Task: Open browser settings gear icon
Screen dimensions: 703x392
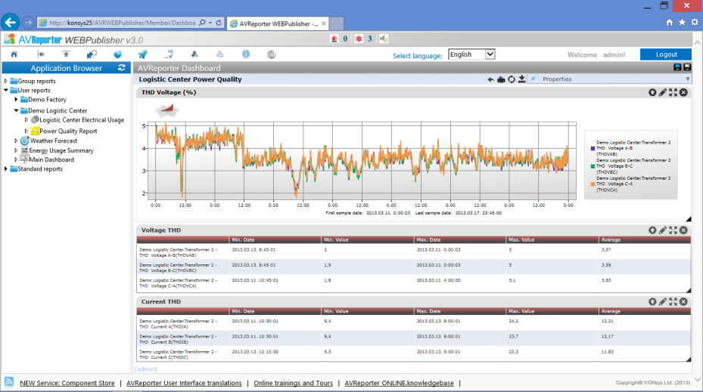Action: pyautogui.click(x=695, y=22)
